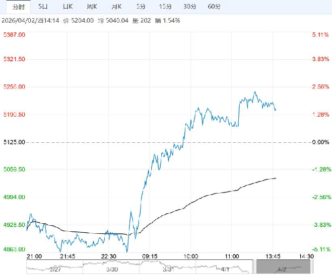
Task: Open the 月K monthly chart tab
Action: 116,7
